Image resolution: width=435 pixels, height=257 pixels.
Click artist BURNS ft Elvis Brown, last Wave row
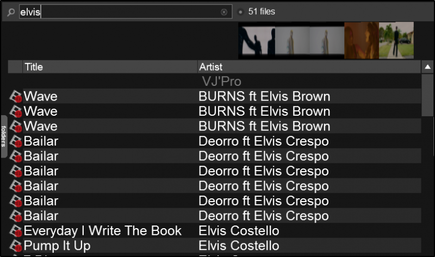264,127
